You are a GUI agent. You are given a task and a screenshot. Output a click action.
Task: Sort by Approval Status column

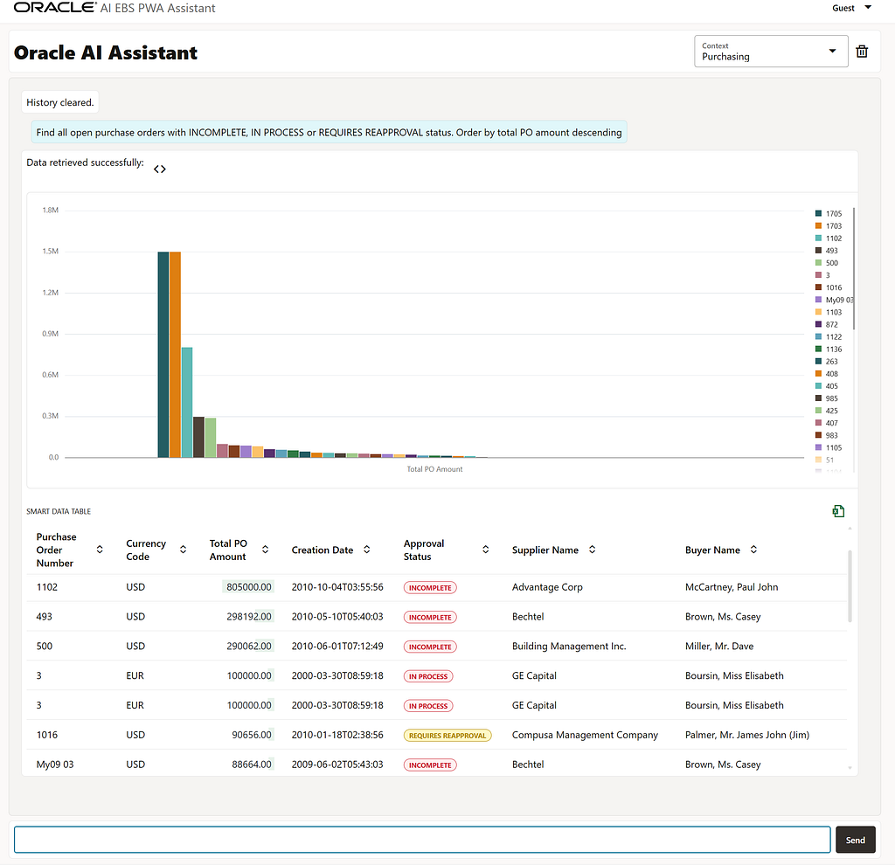[486, 550]
